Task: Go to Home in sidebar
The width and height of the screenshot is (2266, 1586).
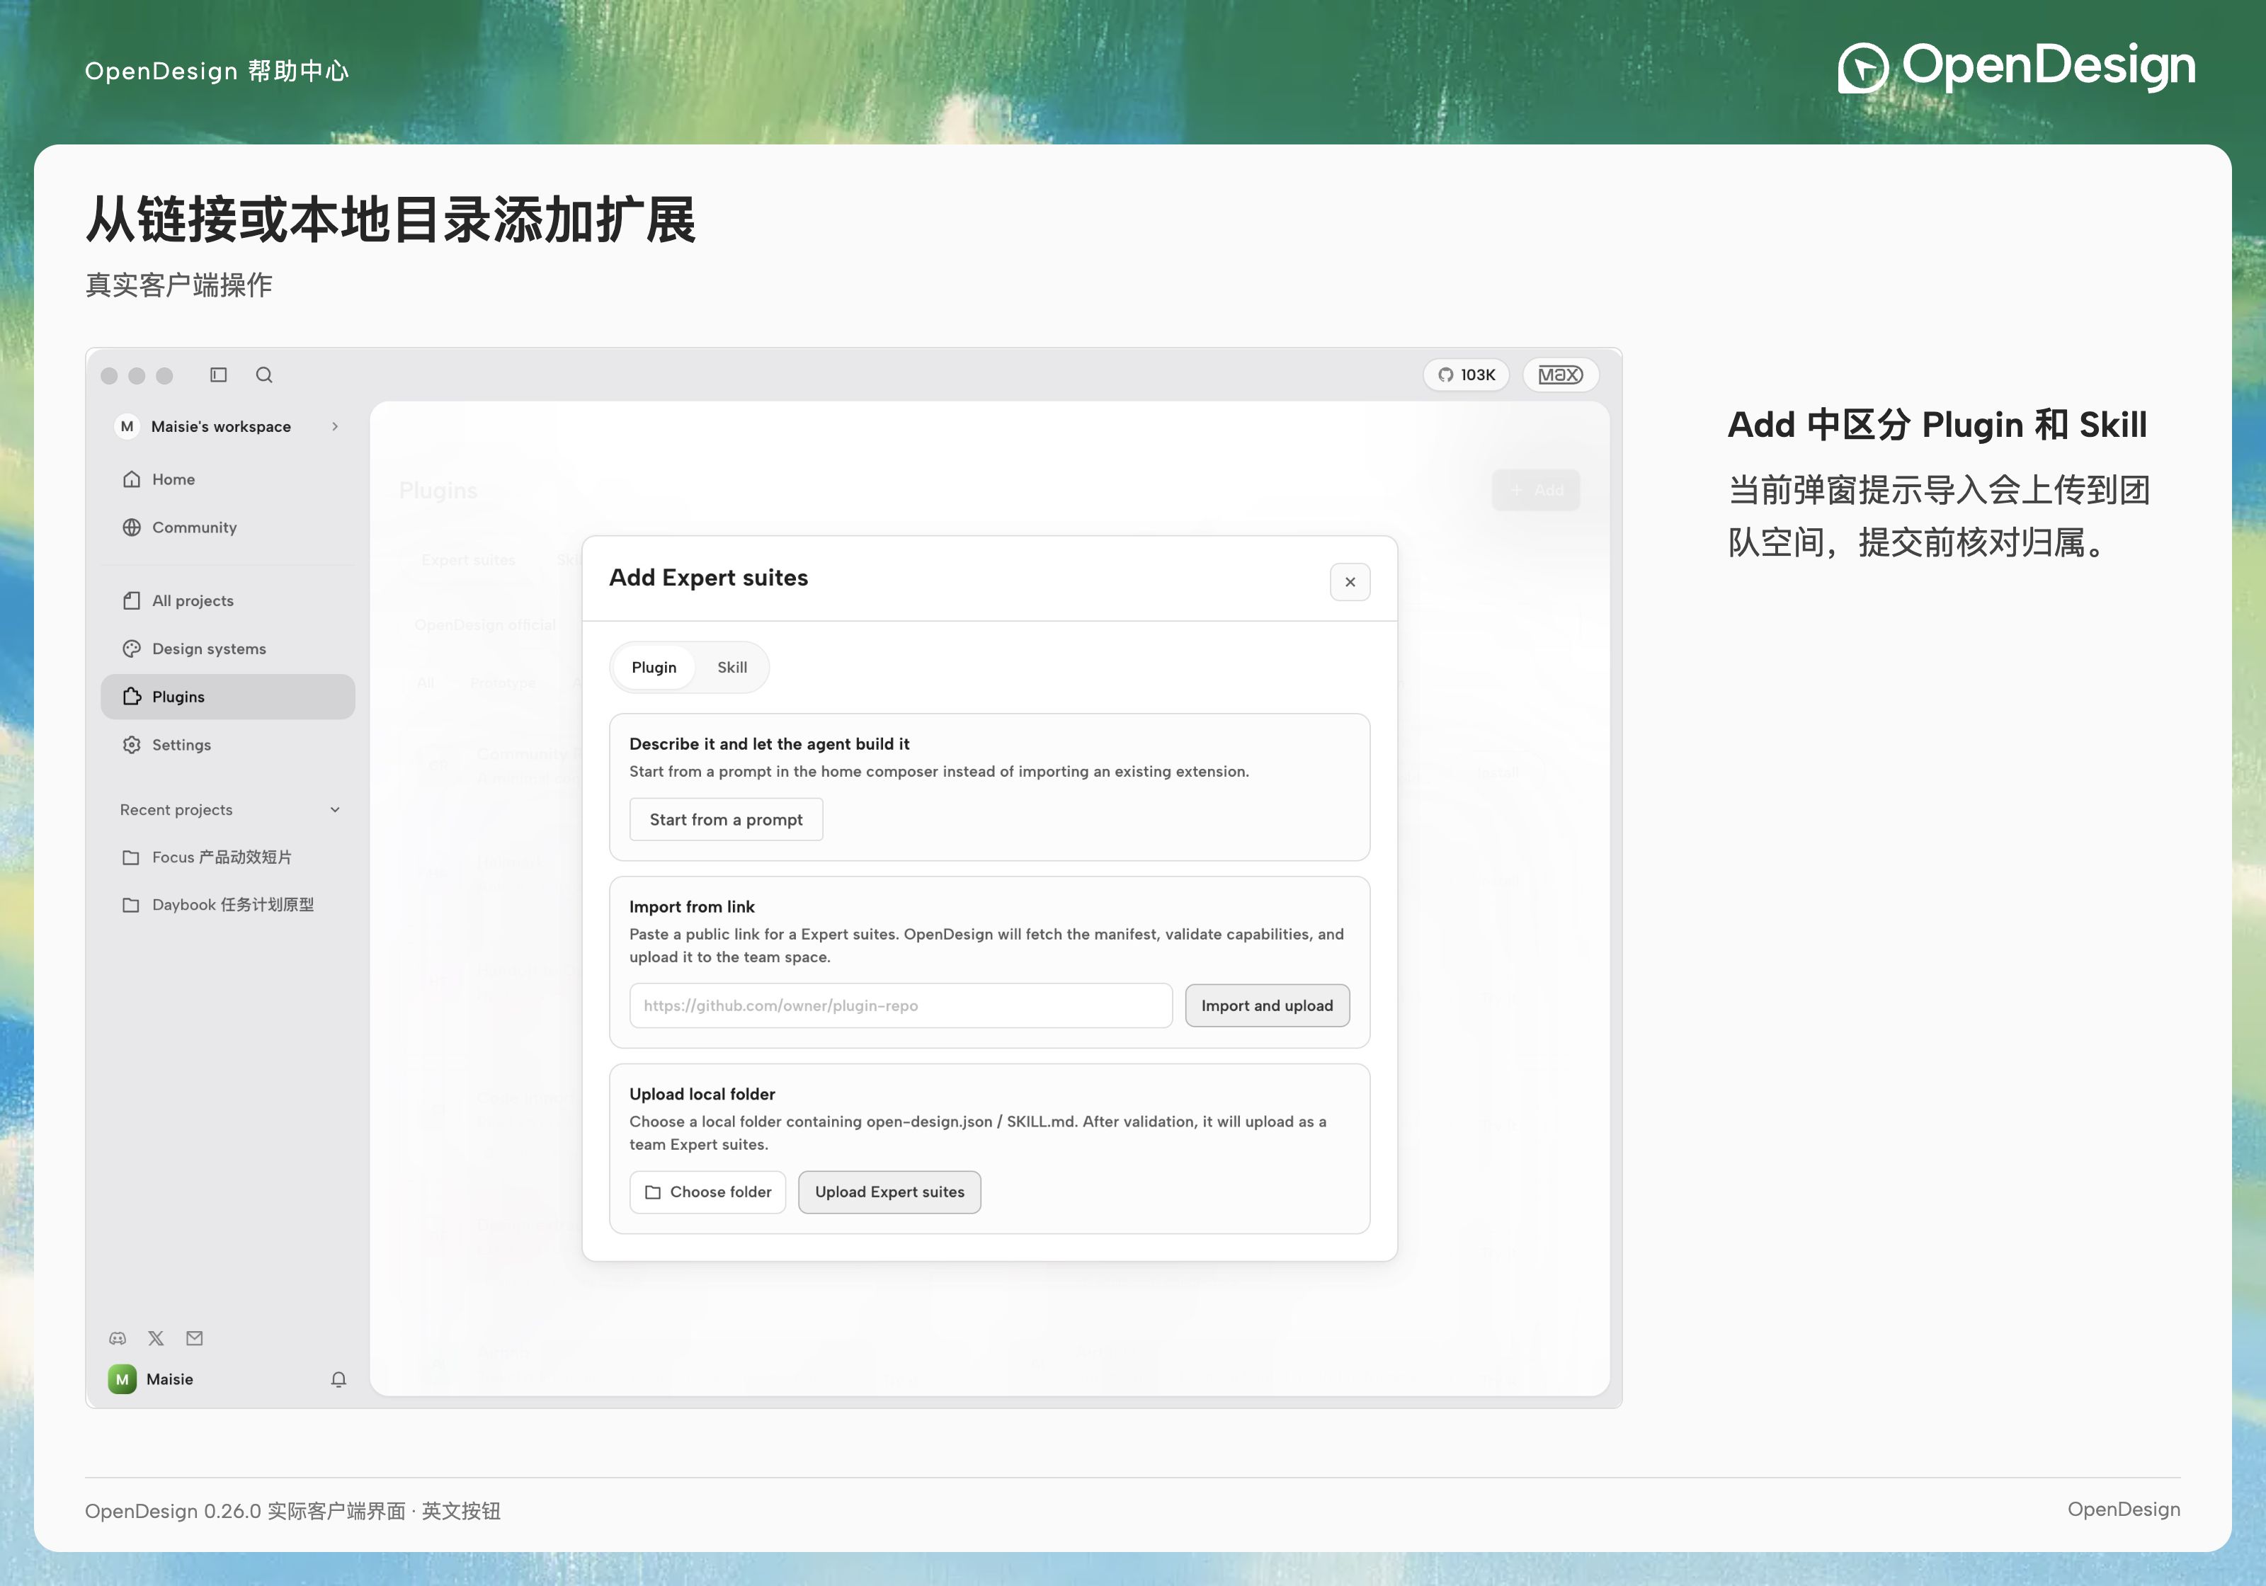Action: click(228, 479)
